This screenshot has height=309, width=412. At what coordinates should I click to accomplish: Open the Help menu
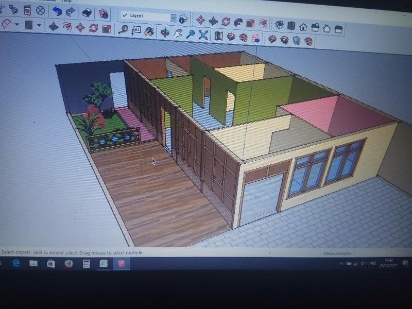coord(66,1)
